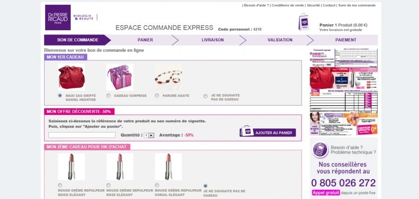419x199 pixels.
Task: Click the corail élégant lipstick image
Action: click(x=168, y=166)
